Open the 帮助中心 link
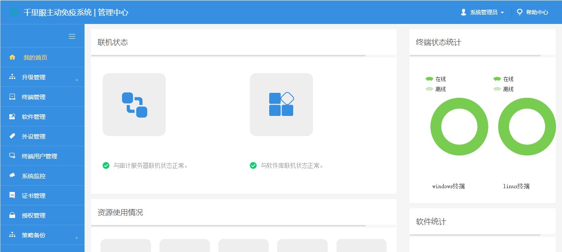Image resolution: width=562 pixels, height=252 pixels. coord(533,12)
